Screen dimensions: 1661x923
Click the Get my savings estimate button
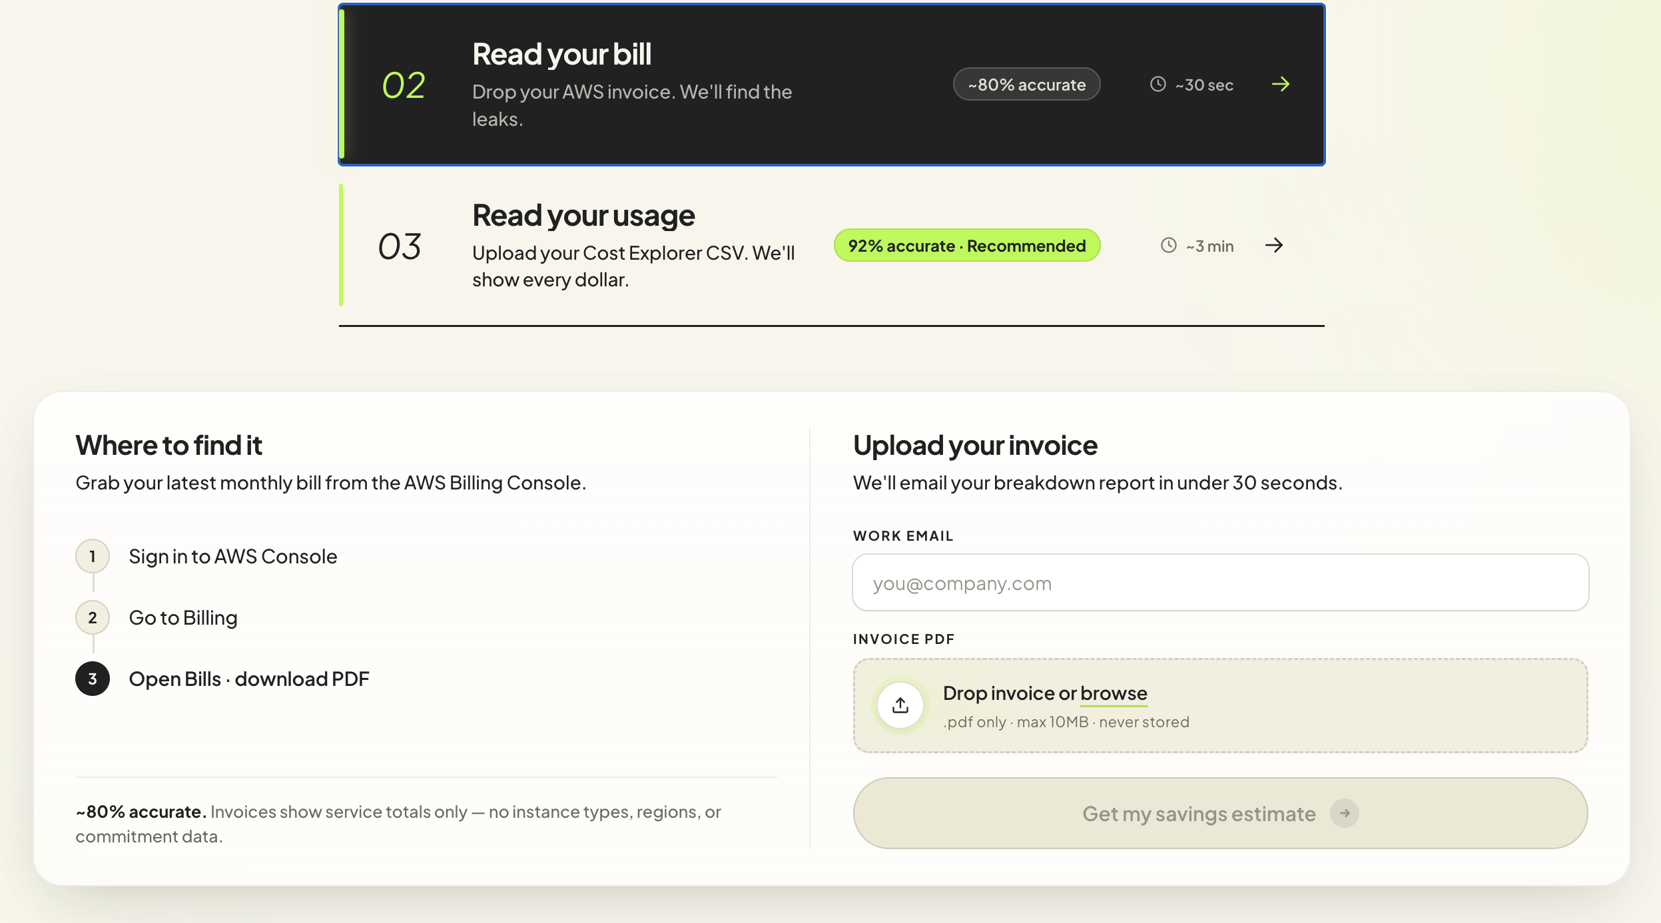point(1220,813)
